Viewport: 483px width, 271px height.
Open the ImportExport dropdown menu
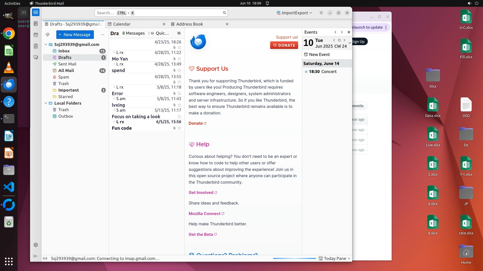coord(294,13)
